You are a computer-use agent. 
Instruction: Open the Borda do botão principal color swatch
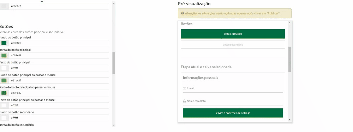coord(4,56)
